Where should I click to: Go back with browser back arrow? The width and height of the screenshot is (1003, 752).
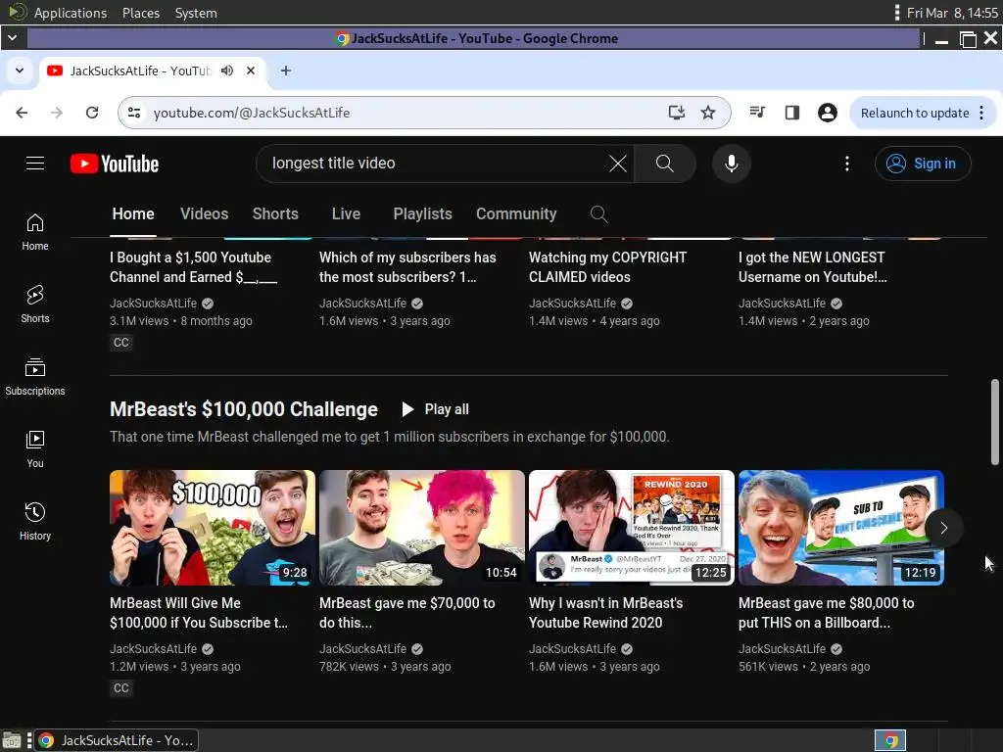pos(22,114)
